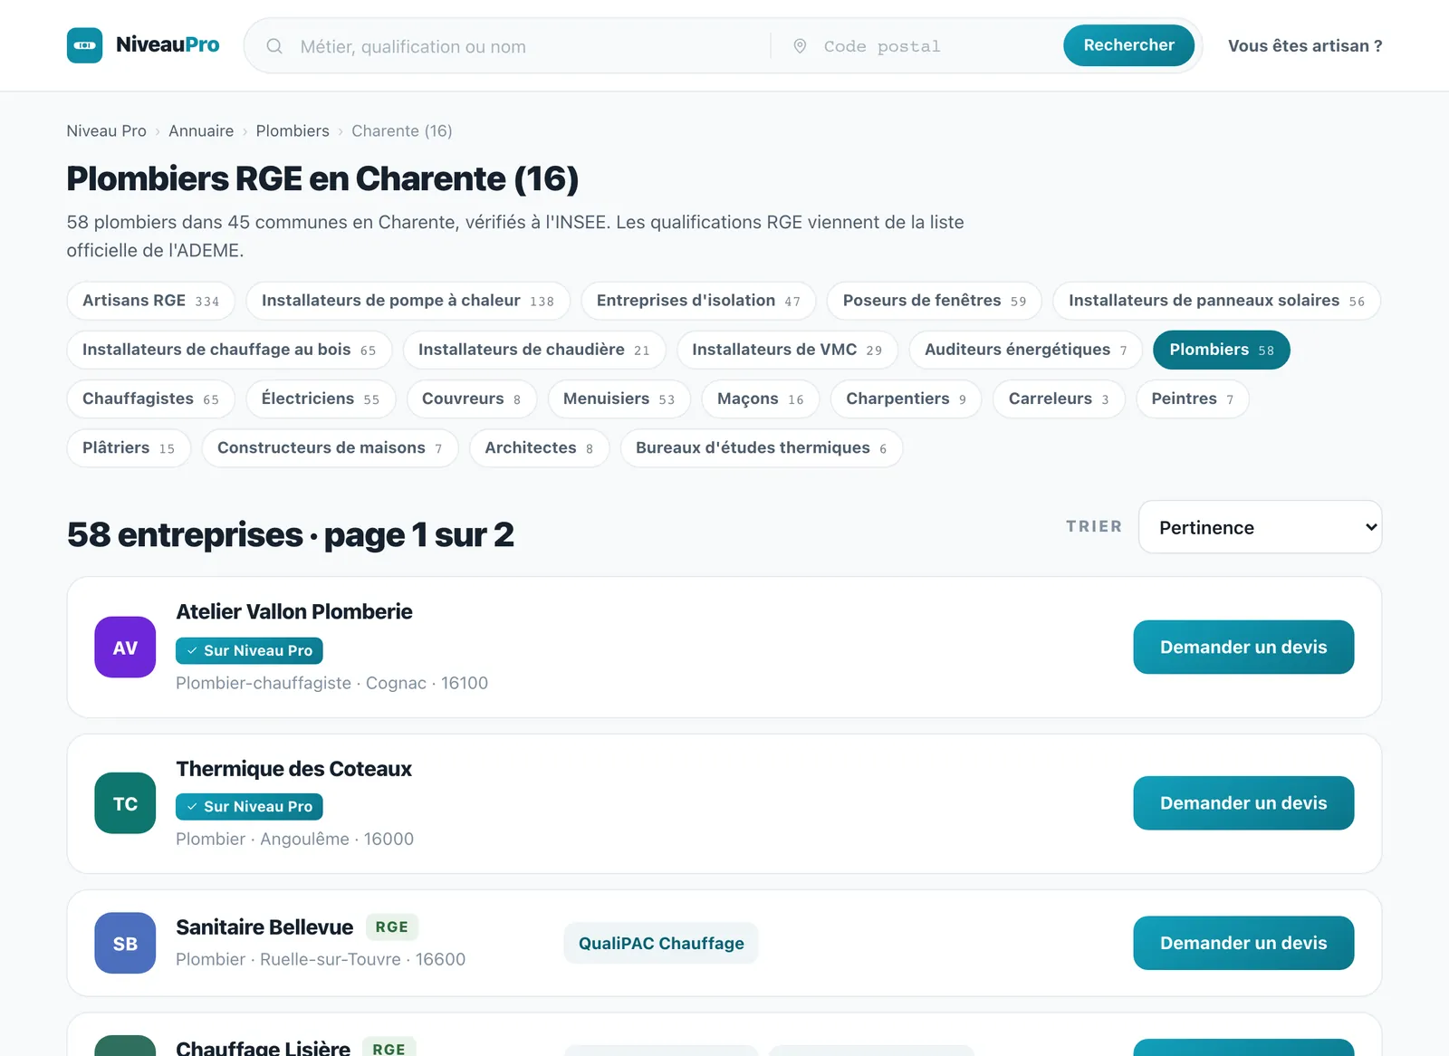Image resolution: width=1449 pixels, height=1056 pixels.
Task: Request a devis from Thermique des Coteaux
Action: point(1243,802)
